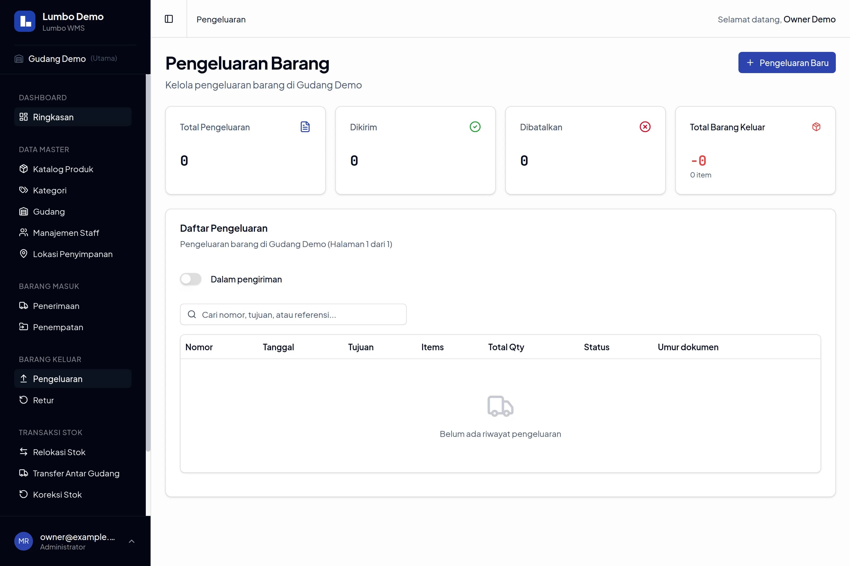Click the Umur dokumen column header
This screenshot has height=566, width=850.
click(x=688, y=347)
